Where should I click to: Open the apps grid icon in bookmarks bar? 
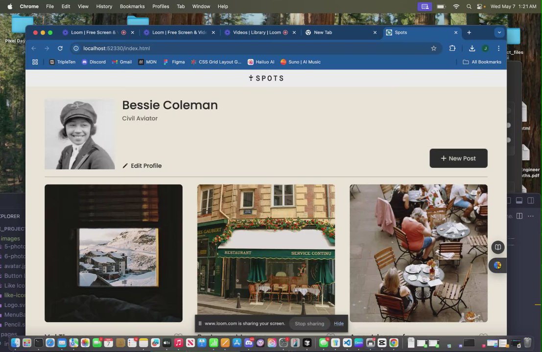(35, 62)
